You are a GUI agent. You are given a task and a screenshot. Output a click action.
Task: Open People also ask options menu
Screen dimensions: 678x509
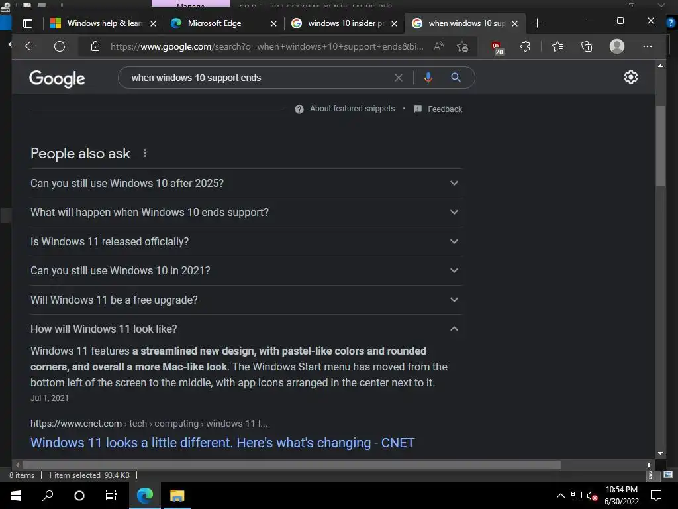(x=145, y=153)
